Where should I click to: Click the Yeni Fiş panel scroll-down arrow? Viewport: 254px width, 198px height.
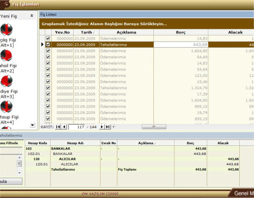pos(33,125)
